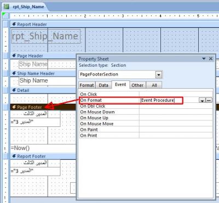
Task: Select the =Now() text box
Action: click(43, 148)
